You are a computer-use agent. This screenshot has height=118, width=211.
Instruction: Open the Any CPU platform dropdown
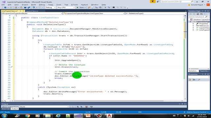66,8
